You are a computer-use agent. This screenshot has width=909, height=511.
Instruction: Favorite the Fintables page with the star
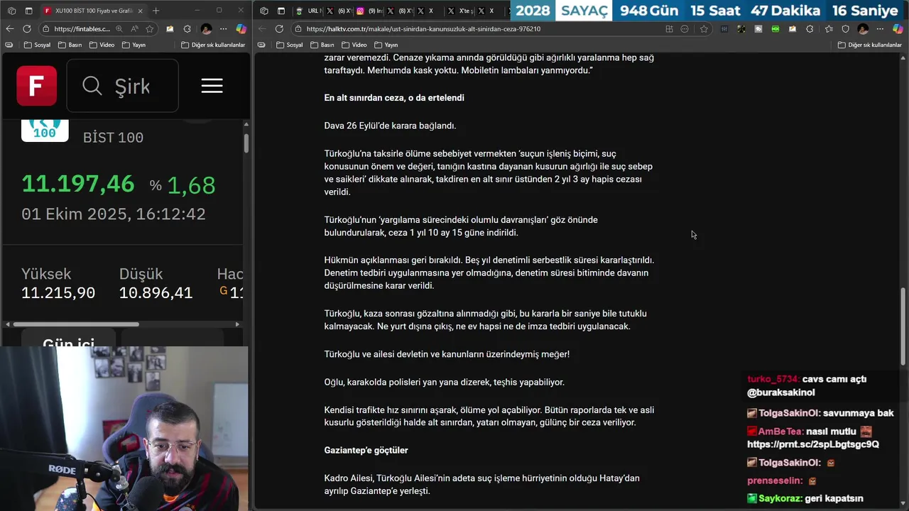click(150, 28)
